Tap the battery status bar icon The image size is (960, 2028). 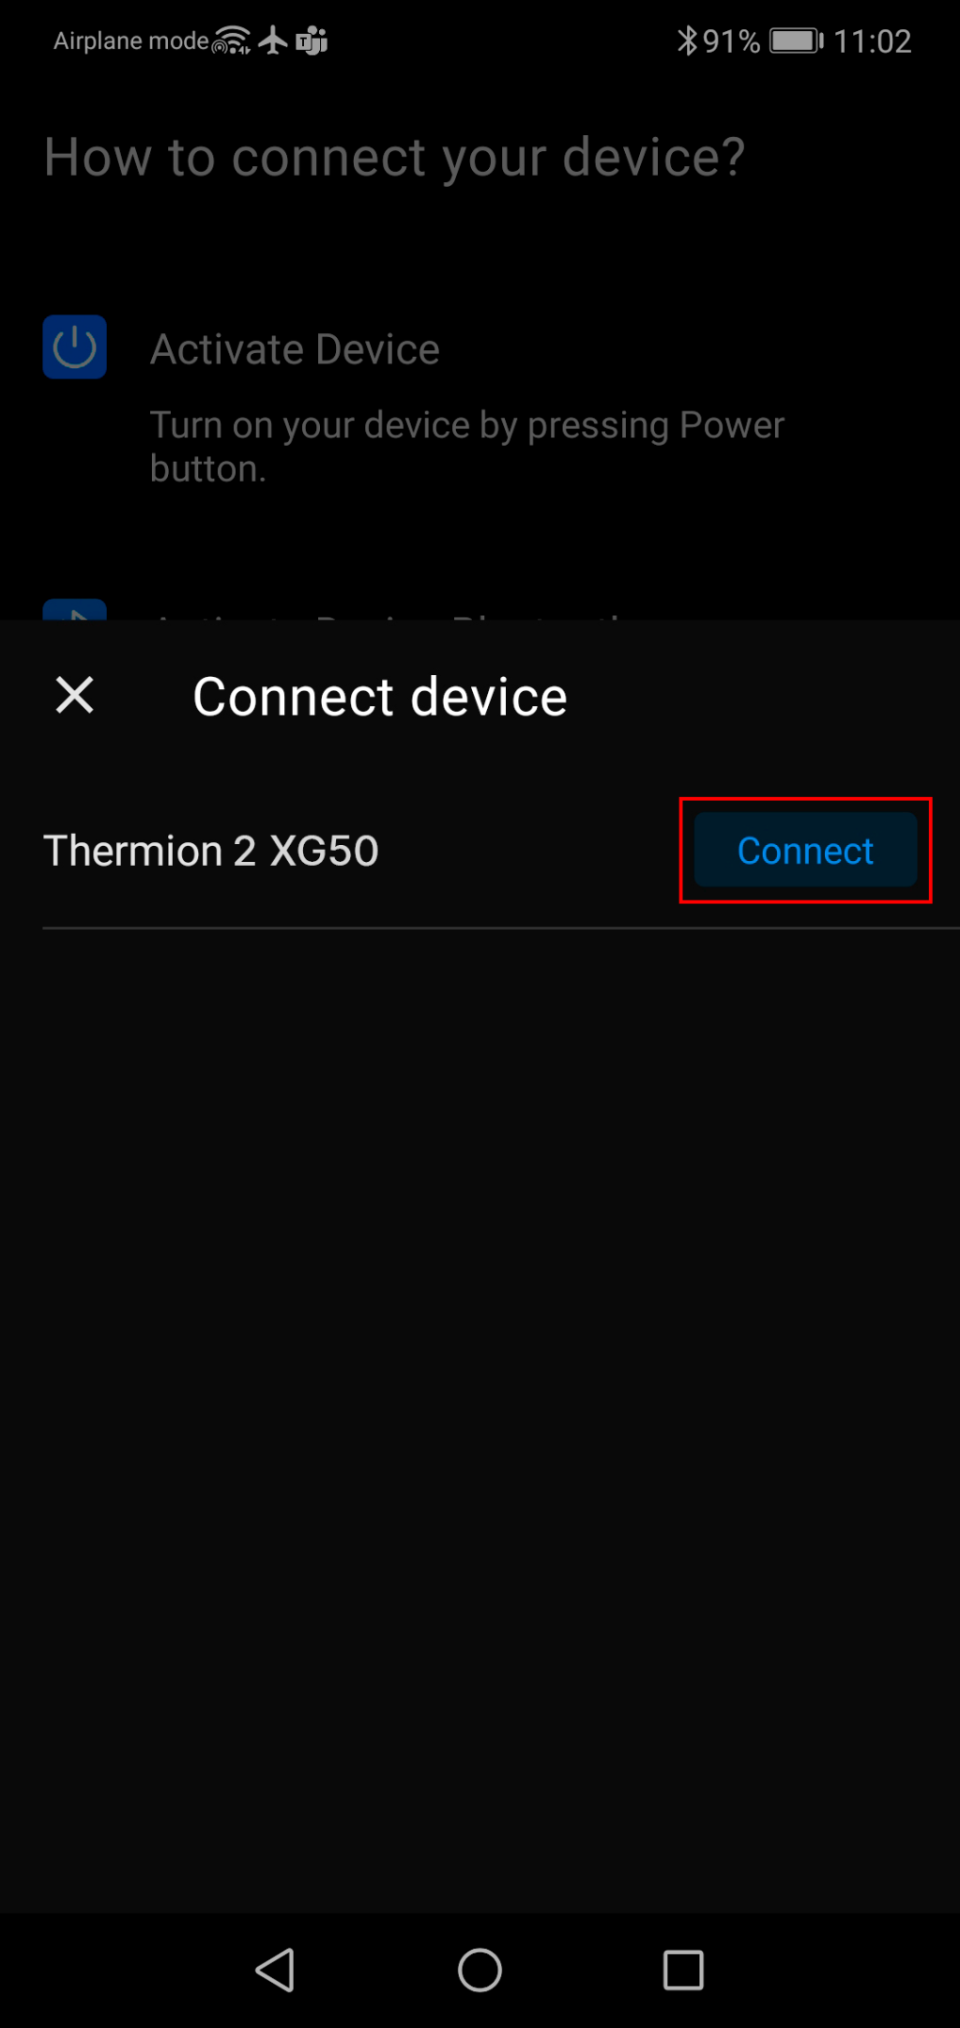coord(796,40)
